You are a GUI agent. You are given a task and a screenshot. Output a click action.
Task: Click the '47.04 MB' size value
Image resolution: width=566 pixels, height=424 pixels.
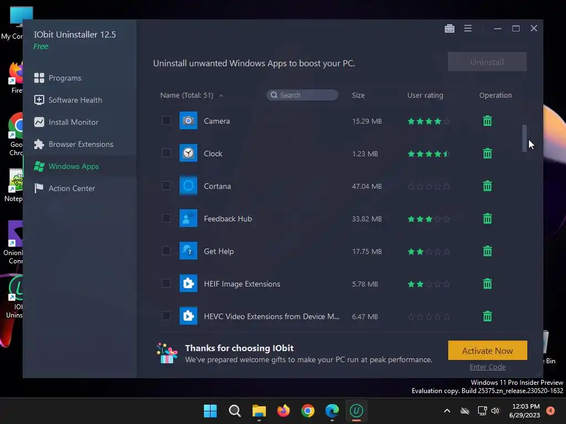(x=367, y=186)
